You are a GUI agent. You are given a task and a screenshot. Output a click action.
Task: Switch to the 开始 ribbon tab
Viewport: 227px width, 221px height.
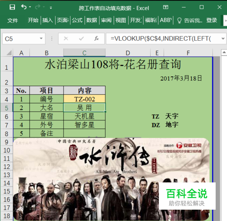(x=33, y=20)
